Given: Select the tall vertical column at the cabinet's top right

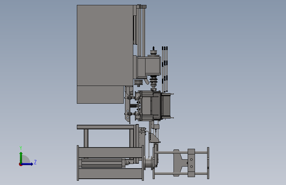Looking at the screenshot, I should point(143,32).
